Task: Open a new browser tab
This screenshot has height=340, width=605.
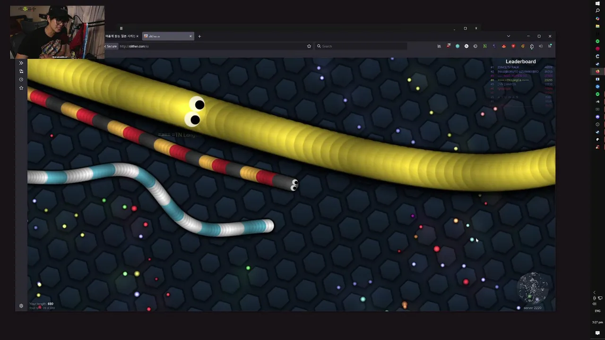Action: [199, 36]
